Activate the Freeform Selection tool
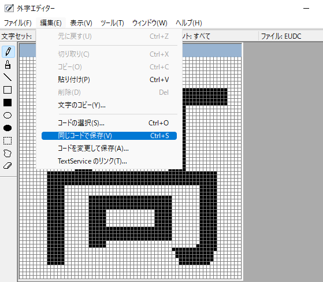Viewport: 323px width, 282px height. coord(8,154)
